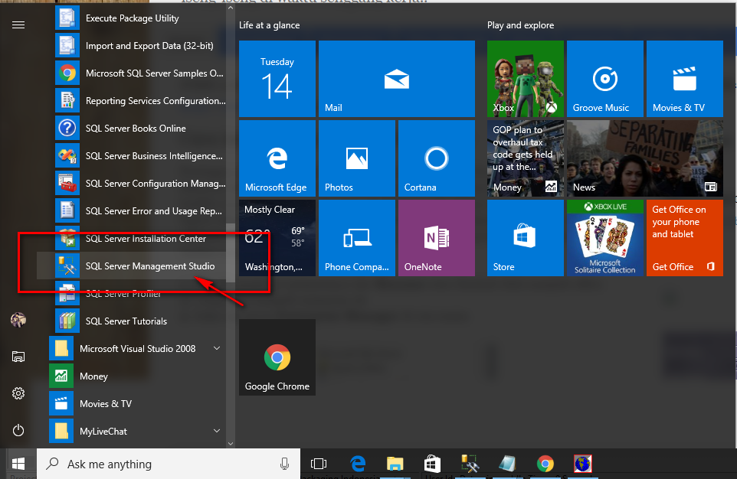Click the Power button

click(18, 430)
